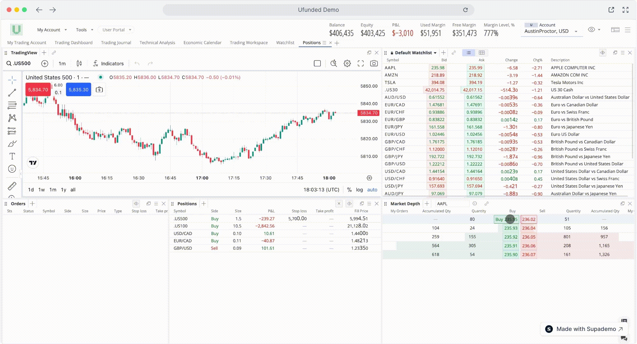Open chart settings gear icon
Viewport: 637px width, 344px height.
(x=347, y=63)
